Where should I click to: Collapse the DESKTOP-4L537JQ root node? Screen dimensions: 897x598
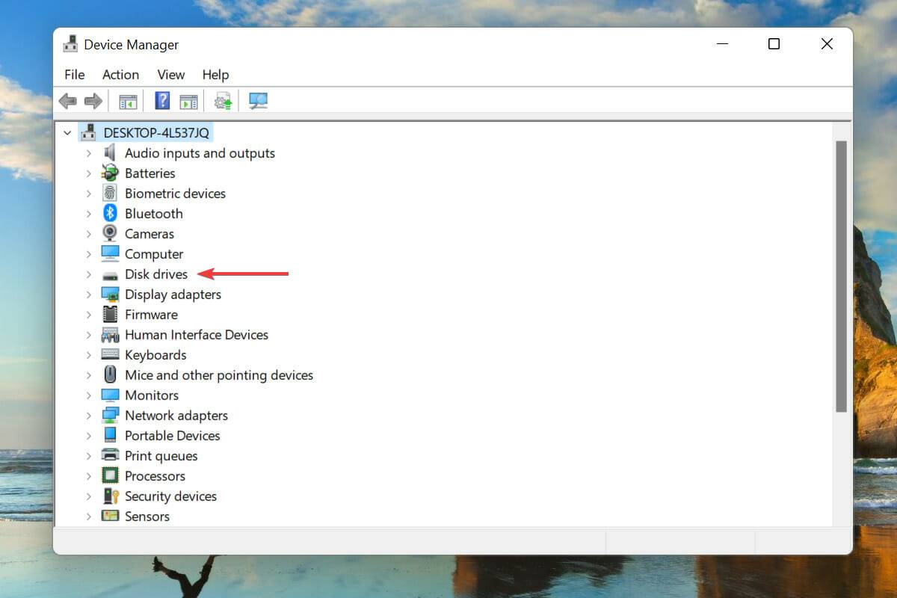click(x=67, y=133)
